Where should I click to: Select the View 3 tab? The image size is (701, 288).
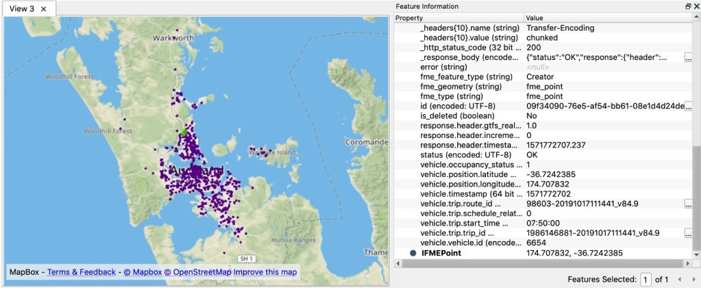22,9
